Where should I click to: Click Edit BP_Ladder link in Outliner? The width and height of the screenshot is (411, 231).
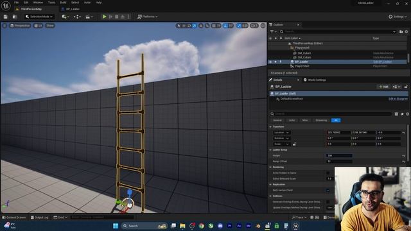pos(383,62)
